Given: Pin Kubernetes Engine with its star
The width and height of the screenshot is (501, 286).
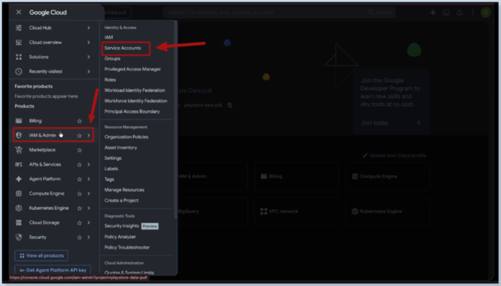Looking at the screenshot, I should pyautogui.click(x=79, y=208).
